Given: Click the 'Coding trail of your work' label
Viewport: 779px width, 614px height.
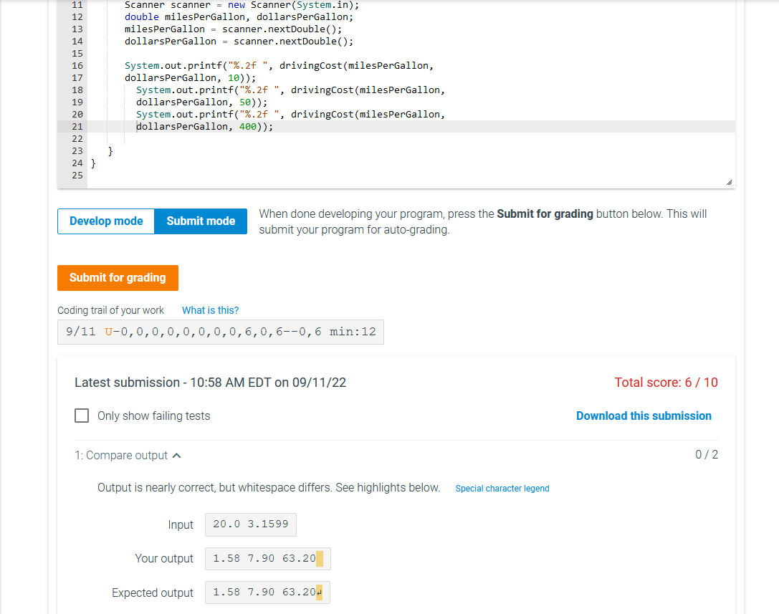Looking at the screenshot, I should tap(110, 310).
